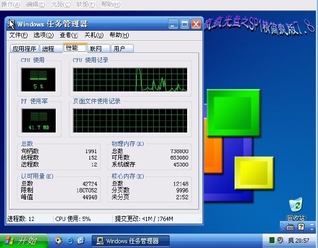This screenshot has width=318, height=248.
Task: Click the 未分页 value 2152
Action: click(x=182, y=197)
